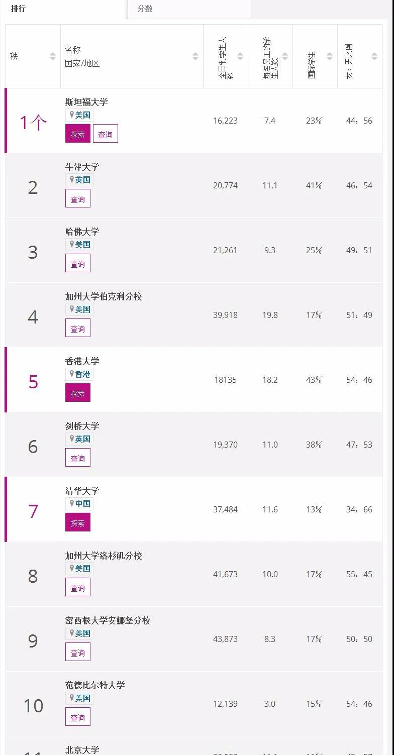Sort by rank column arrows

pyautogui.click(x=53, y=57)
